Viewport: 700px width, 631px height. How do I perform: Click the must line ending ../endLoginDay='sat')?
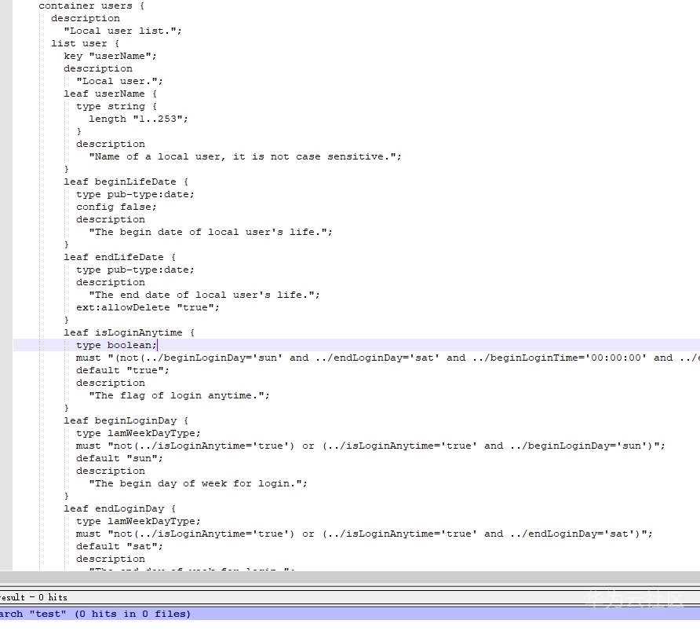coord(364,534)
